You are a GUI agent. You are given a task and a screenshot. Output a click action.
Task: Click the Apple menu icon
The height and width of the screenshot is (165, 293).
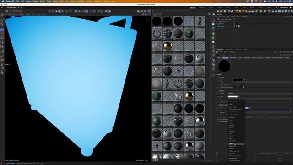pyautogui.click(x=3, y=1)
